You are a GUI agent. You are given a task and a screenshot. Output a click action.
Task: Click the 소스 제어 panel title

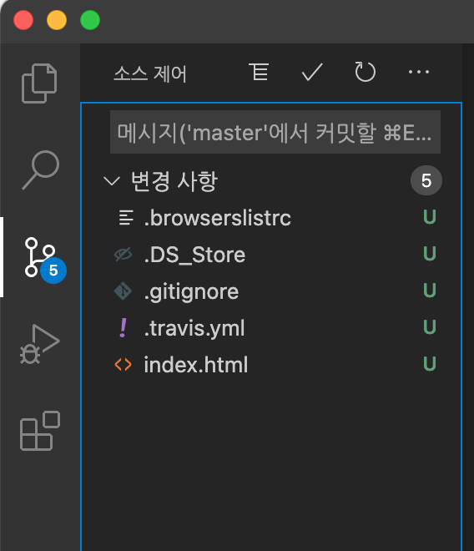pos(150,73)
